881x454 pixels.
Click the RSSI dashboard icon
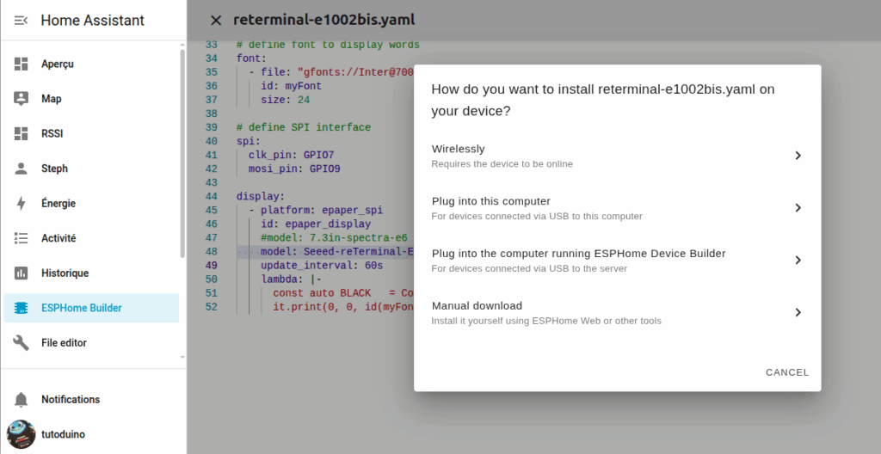[22, 134]
